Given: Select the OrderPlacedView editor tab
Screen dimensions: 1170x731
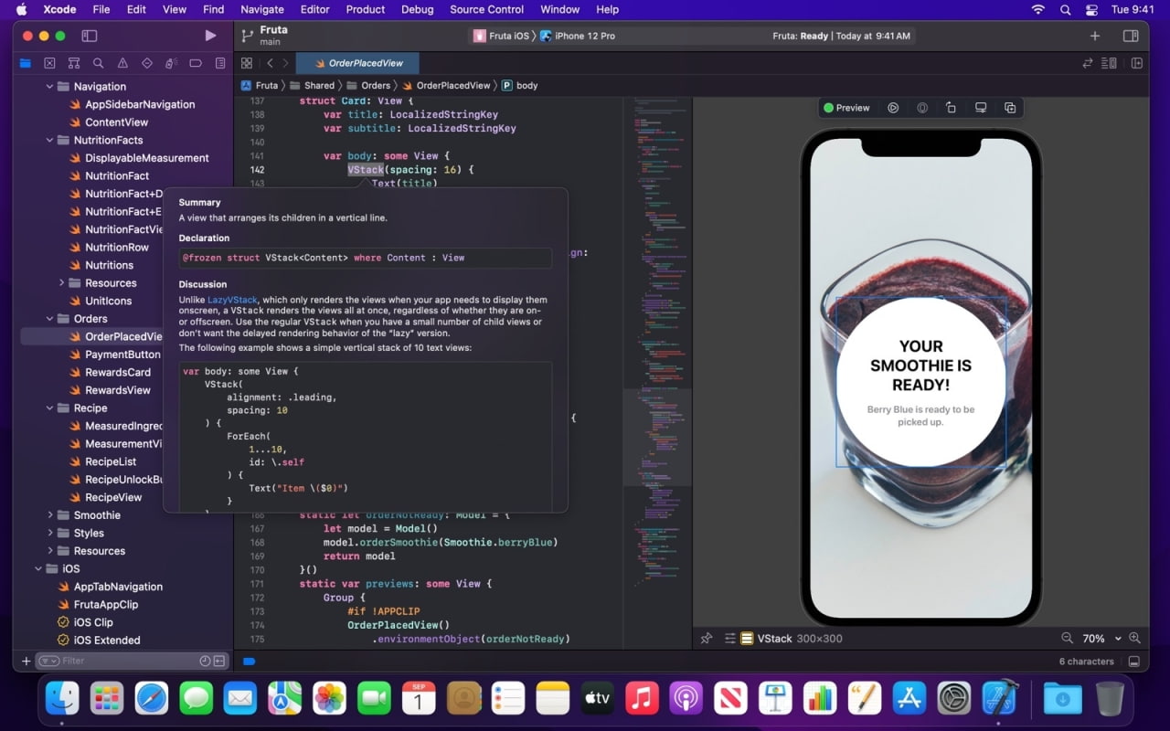Looking at the screenshot, I should 357,64.
